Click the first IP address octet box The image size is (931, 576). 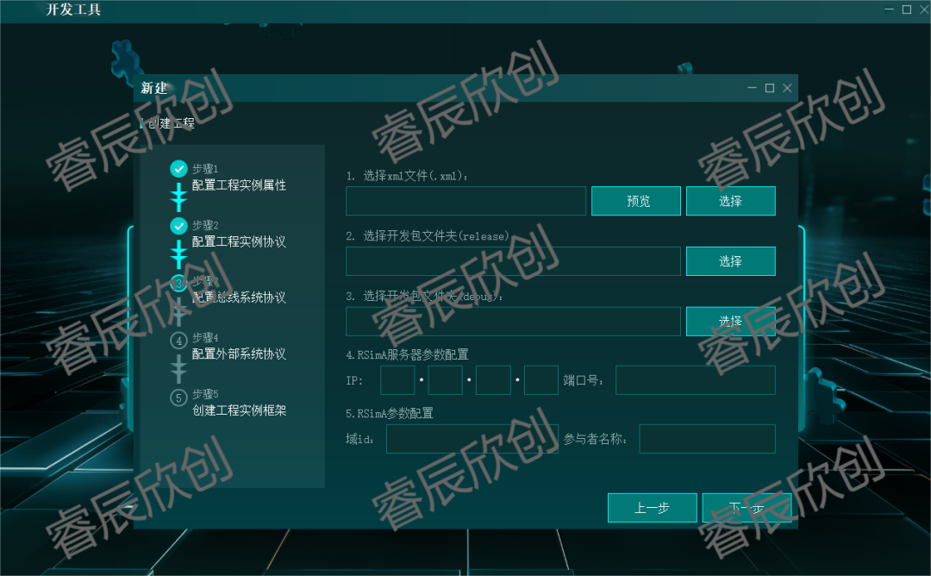click(x=397, y=380)
